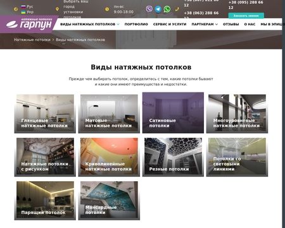This screenshot has width=285, height=228.
Task: Click the Гарпун logo
Action: [x=29, y=23]
